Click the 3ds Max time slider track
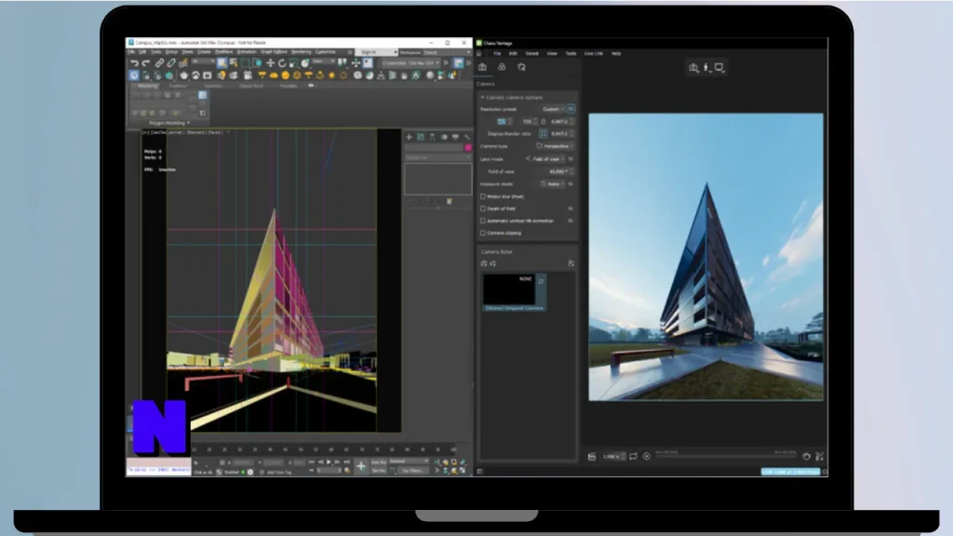953x536 pixels. click(323, 449)
